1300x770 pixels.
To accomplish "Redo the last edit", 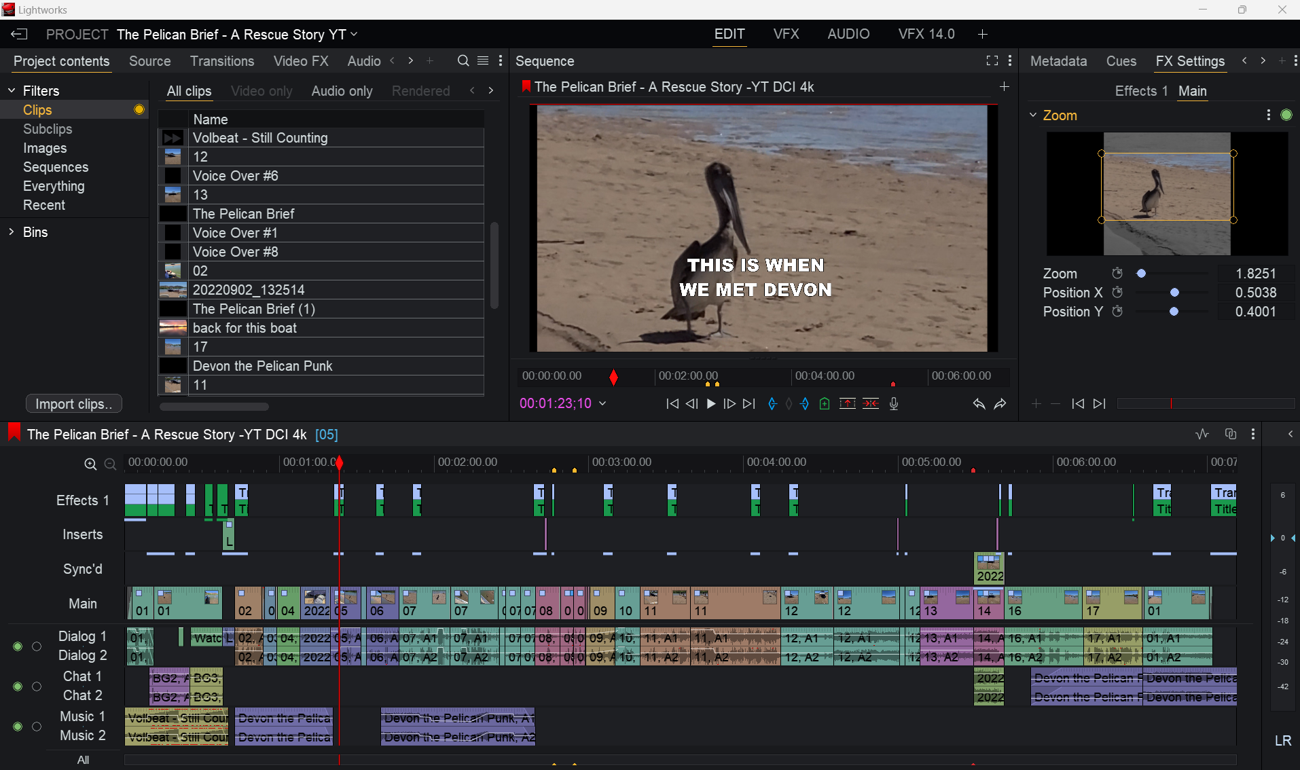I will [1000, 404].
